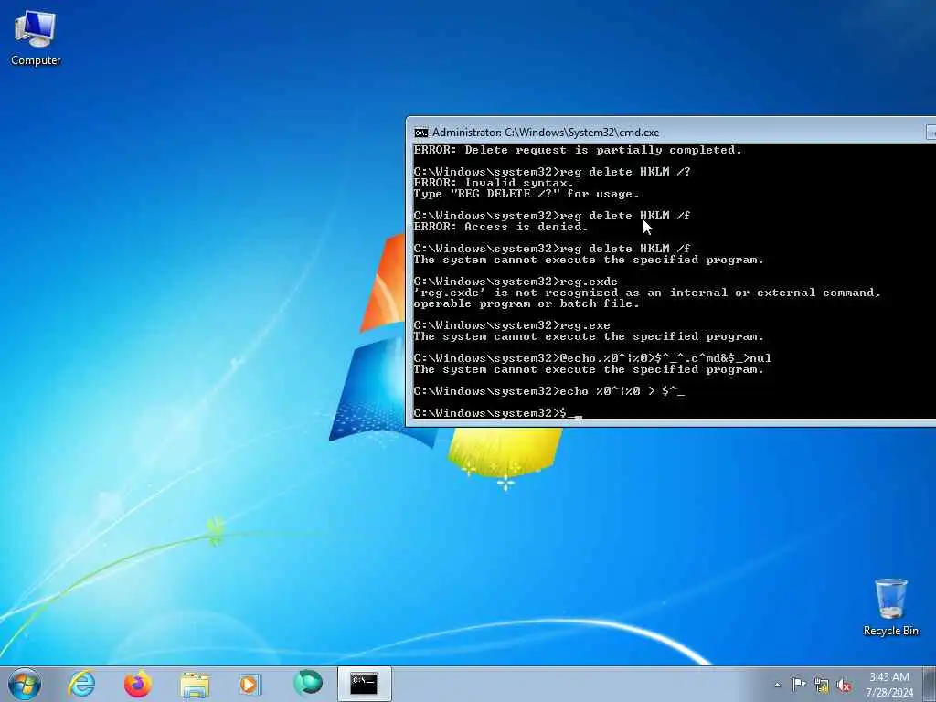
Task: Open the Recycle Bin desktop icon
Action: pos(890,607)
